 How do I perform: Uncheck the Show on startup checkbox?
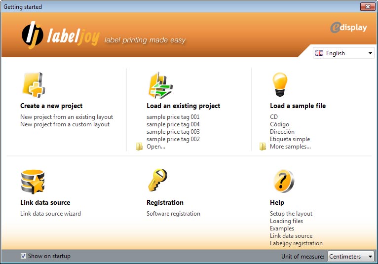tap(23, 256)
